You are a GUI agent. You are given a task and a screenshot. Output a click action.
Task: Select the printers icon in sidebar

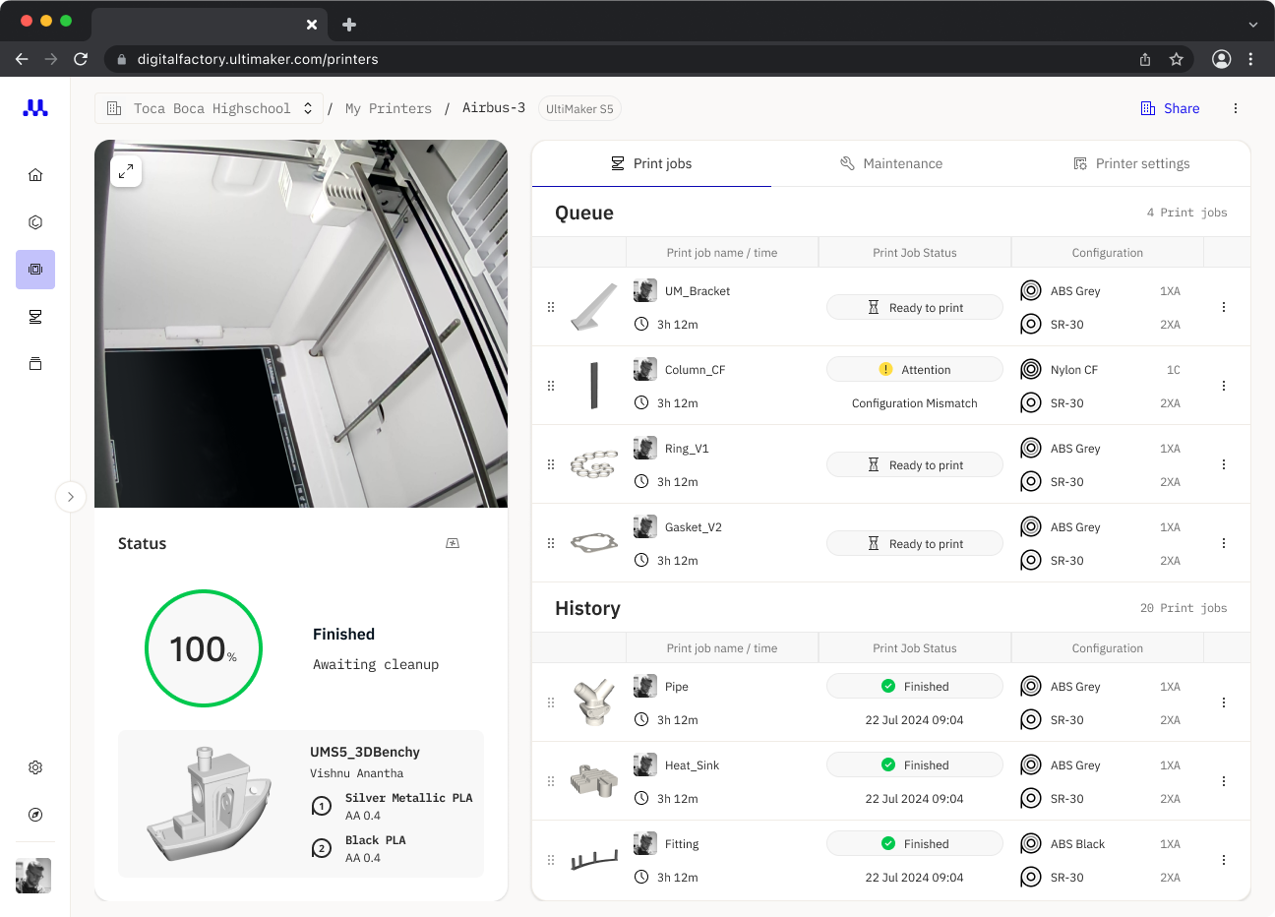35,270
